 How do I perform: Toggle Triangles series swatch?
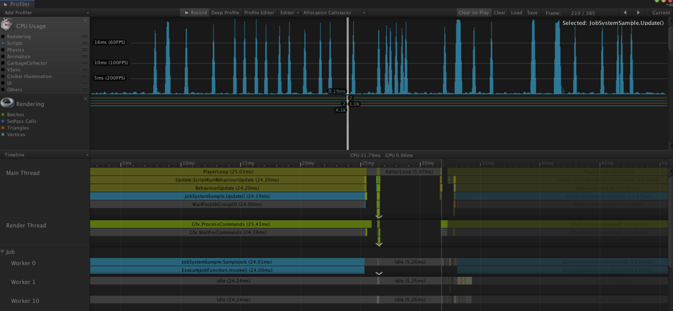click(3, 128)
